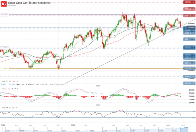Screen dimensions: 196x132
Task: Click the MM 100 period value
Action: click(x=14, y=81)
